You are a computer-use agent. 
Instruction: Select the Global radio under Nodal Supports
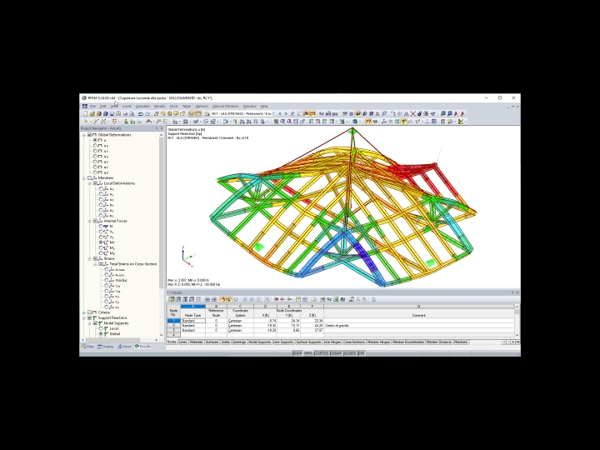(x=101, y=334)
